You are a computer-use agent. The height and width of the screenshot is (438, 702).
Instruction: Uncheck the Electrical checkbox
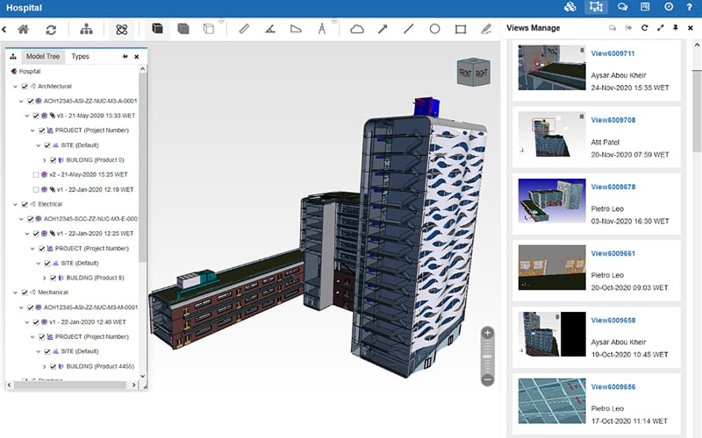tap(25, 204)
